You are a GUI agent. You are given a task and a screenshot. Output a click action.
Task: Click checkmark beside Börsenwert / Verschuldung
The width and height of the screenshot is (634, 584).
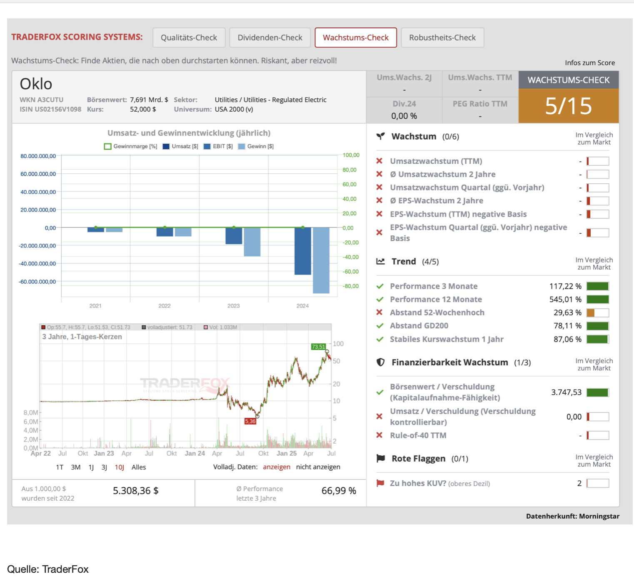[x=380, y=392]
